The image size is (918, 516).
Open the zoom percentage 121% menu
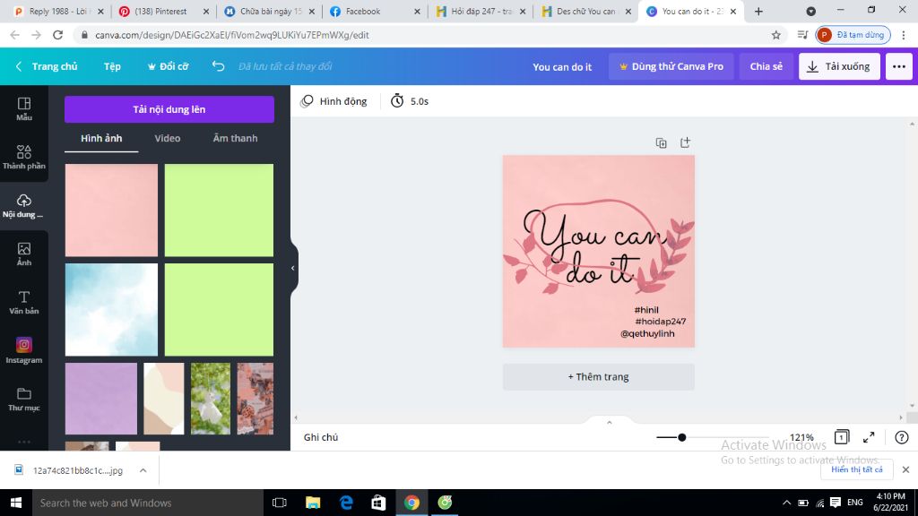pos(801,437)
